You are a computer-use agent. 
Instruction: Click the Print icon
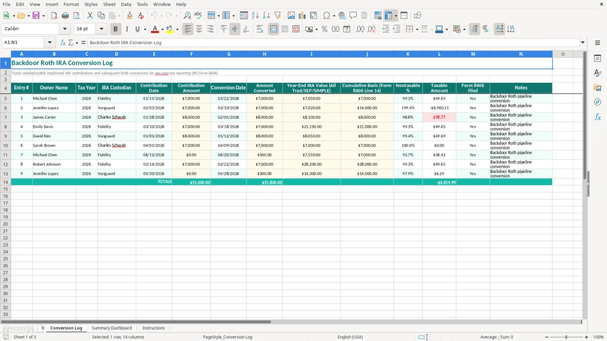click(65, 16)
